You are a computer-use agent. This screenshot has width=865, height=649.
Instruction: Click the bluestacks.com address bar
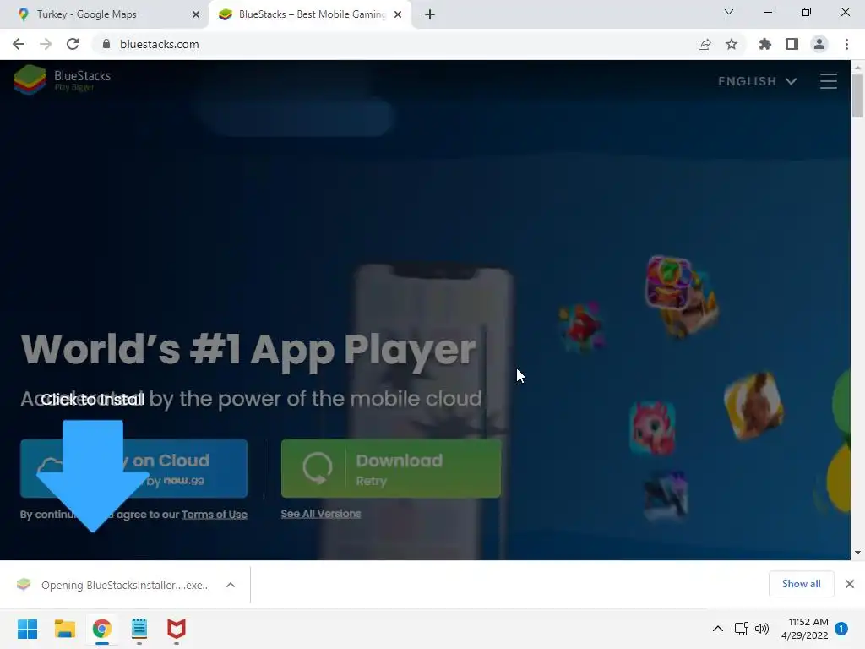[386, 44]
